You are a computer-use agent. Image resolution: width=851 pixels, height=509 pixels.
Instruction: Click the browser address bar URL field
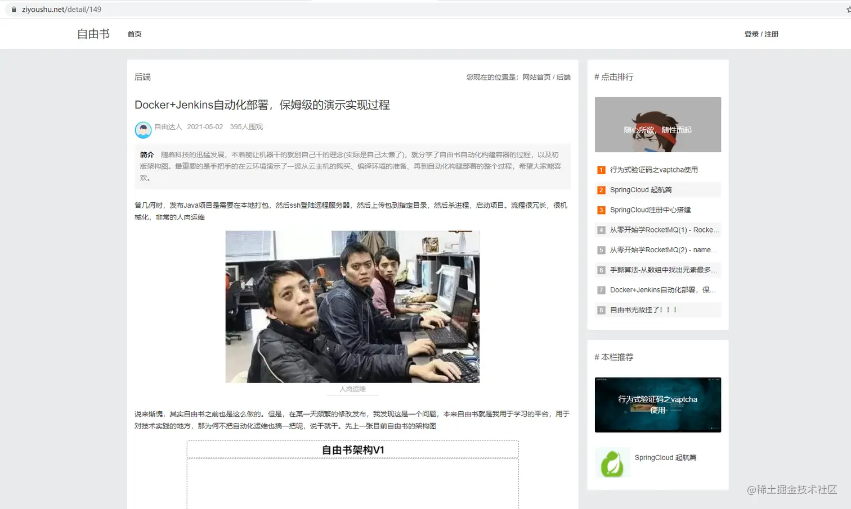[62, 9]
